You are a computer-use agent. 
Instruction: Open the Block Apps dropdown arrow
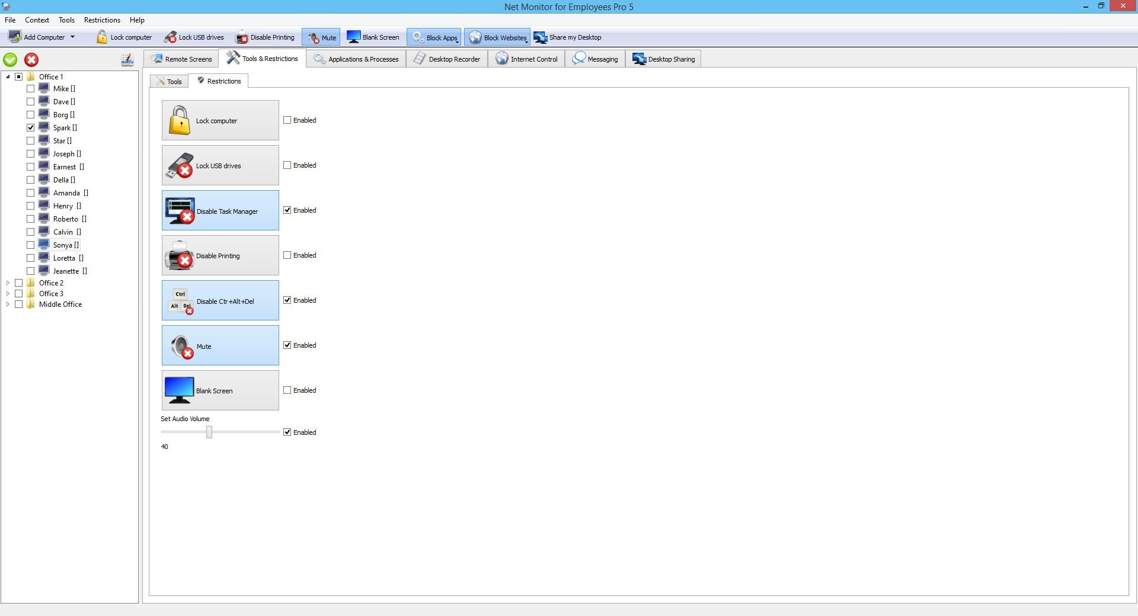[x=458, y=41]
